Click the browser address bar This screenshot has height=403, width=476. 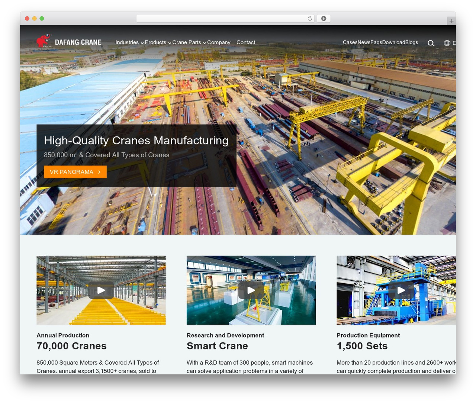coord(225,19)
